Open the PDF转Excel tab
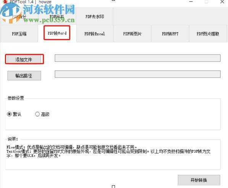Image resolution: width=228 pixels, height=188 pixels. click(x=95, y=34)
